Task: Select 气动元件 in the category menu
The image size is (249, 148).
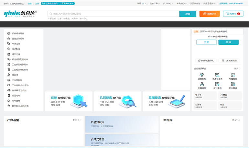Action: click(x=16, y=43)
